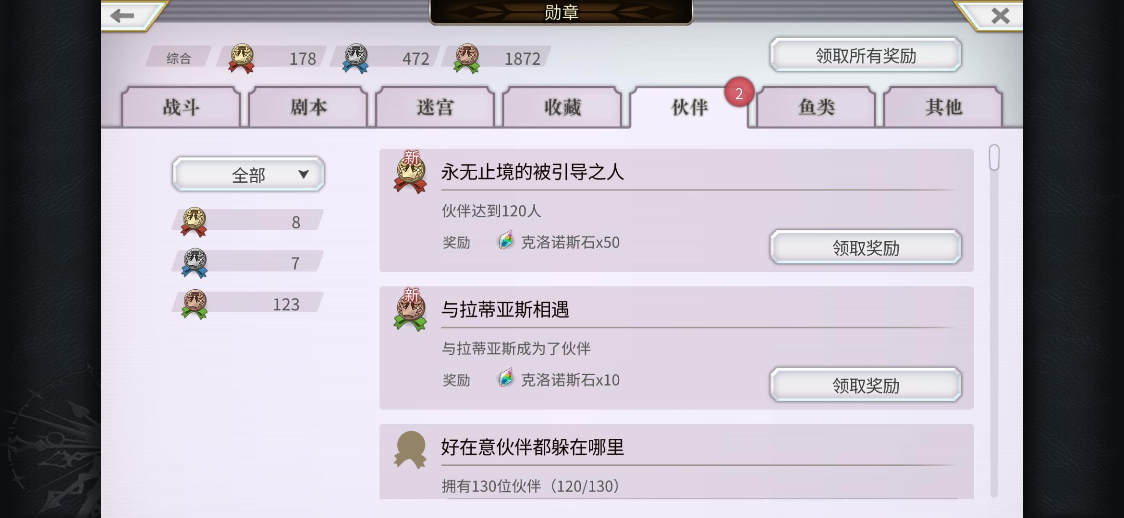Click the bronze medal icon beside 1872
Viewport: 1124px width, 518px height.
point(467,59)
